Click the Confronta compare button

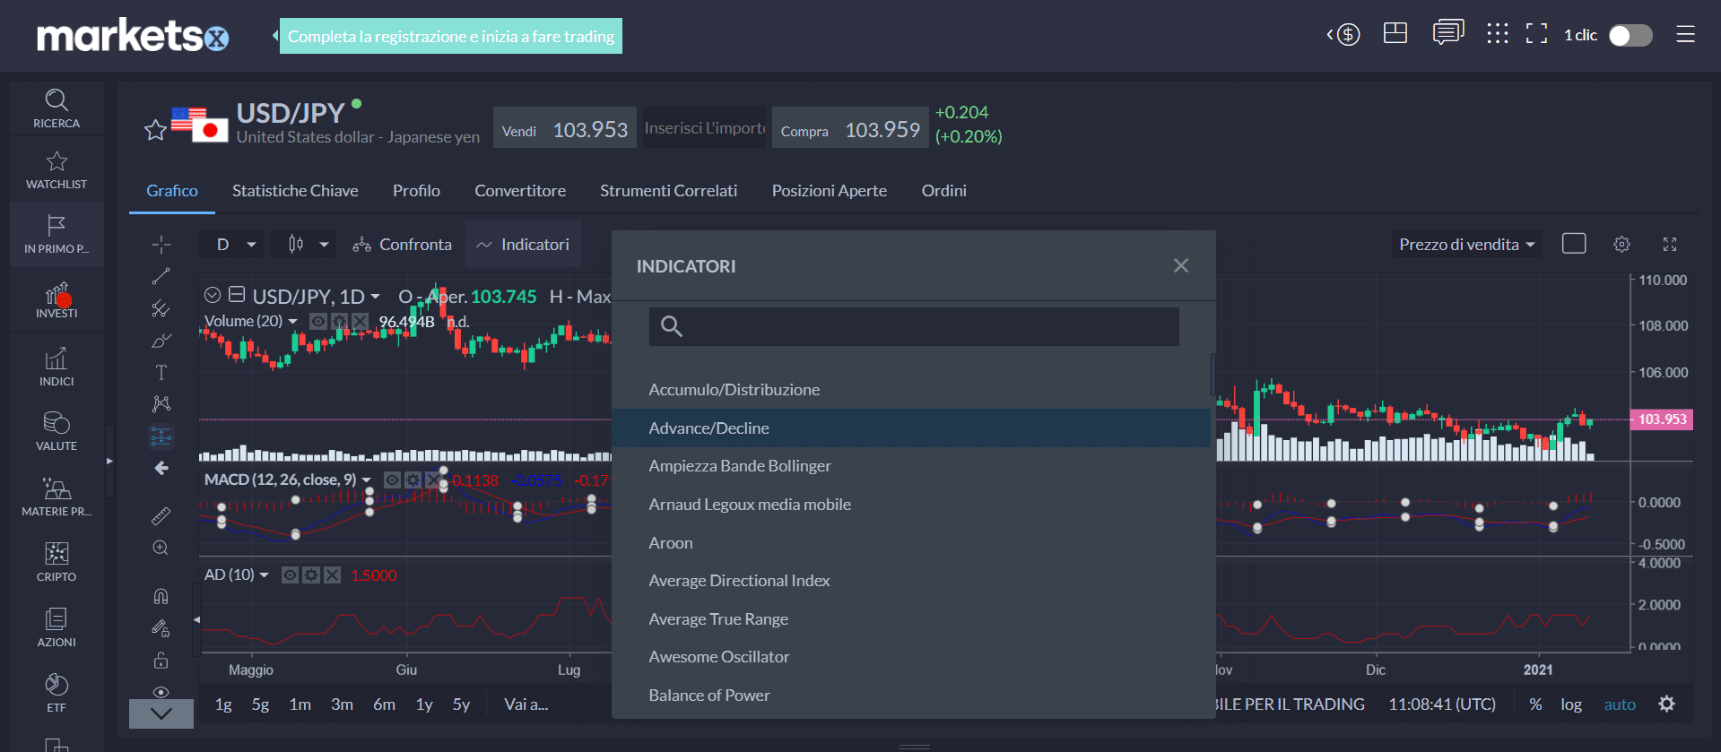pyautogui.click(x=402, y=244)
